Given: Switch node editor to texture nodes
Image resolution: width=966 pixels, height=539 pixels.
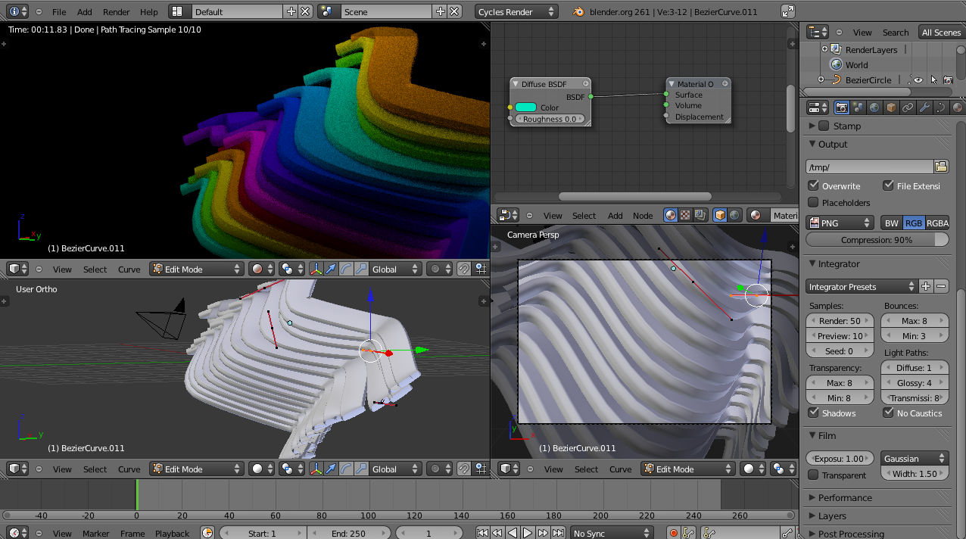Looking at the screenshot, I should pos(685,216).
